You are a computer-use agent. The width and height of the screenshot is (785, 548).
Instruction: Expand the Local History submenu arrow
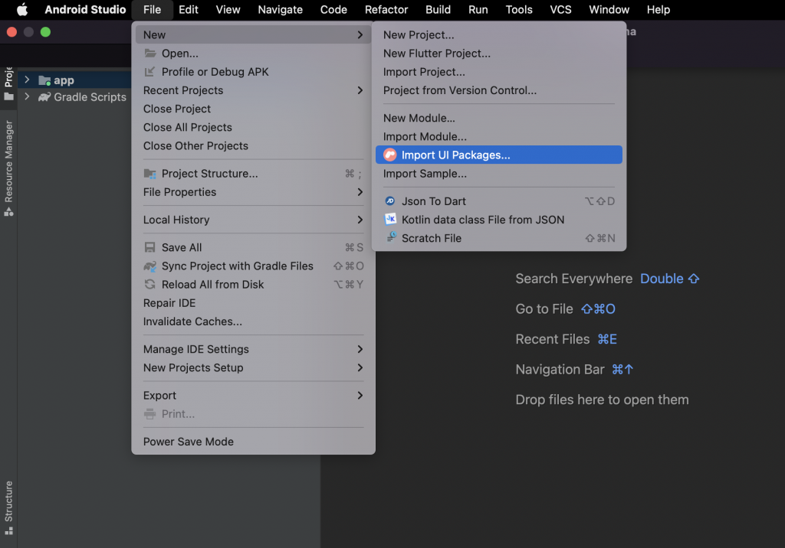[x=360, y=220]
